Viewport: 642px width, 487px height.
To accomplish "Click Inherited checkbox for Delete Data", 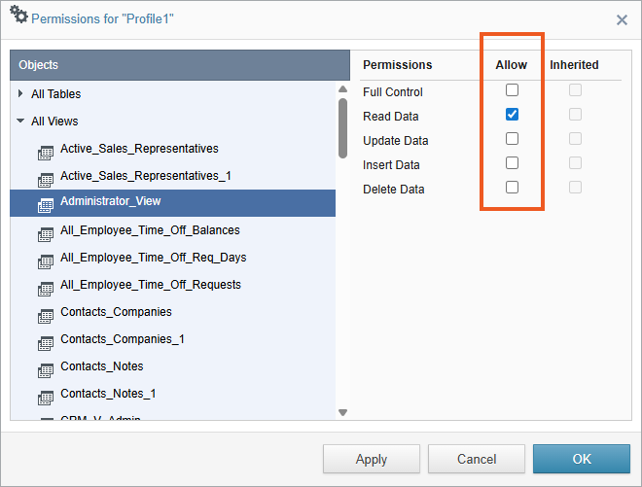I will (x=575, y=188).
